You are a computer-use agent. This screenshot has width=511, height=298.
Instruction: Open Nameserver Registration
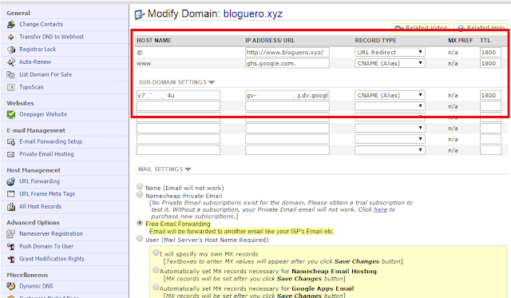(51, 234)
